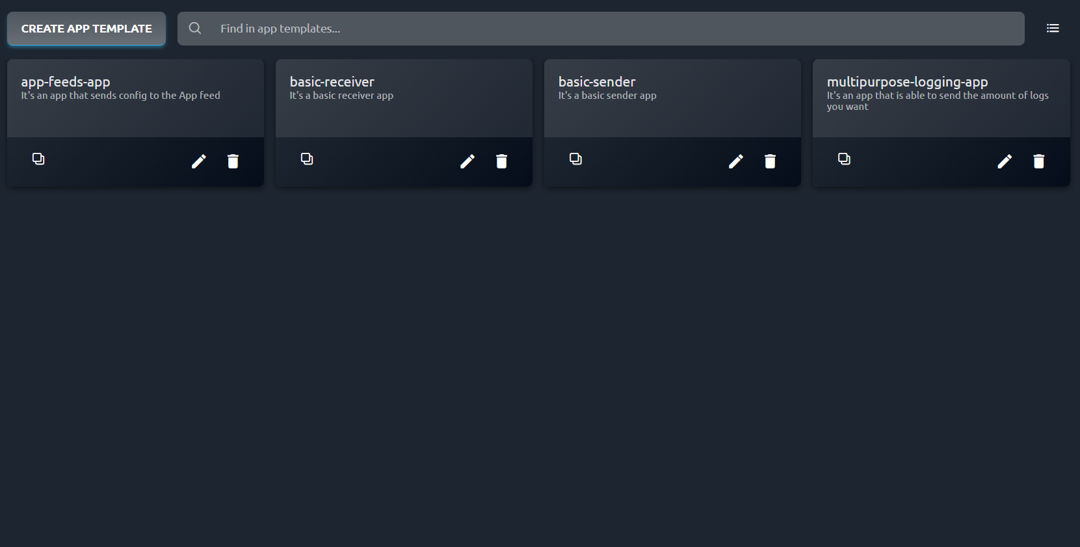This screenshot has width=1080, height=547.
Task: Click Create App Template button
Action: point(86,29)
